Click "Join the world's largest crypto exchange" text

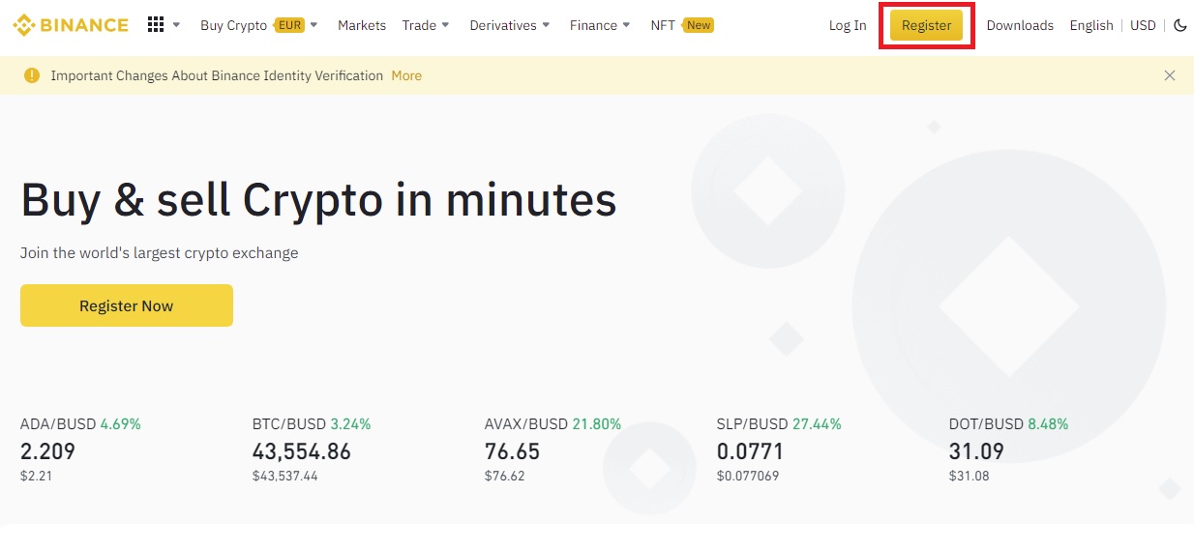(160, 253)
